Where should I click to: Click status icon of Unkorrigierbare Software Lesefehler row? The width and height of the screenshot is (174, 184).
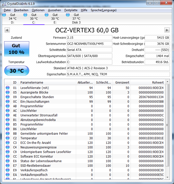point(8,152)
